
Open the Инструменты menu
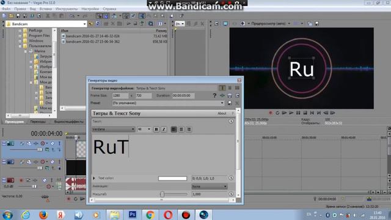(67, 9)
